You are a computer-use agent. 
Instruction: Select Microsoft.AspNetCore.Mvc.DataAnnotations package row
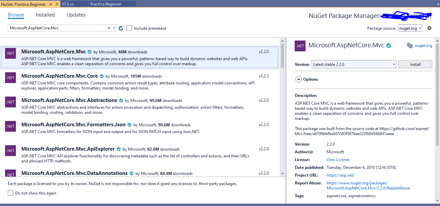[x=140, y=173]
